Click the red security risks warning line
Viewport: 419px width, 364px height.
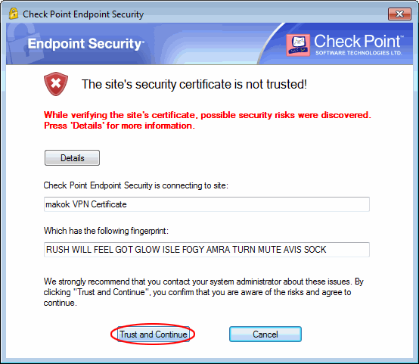pos(207,115)
